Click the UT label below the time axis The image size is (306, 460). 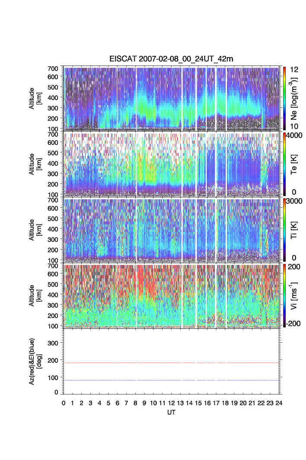[171, 413]
